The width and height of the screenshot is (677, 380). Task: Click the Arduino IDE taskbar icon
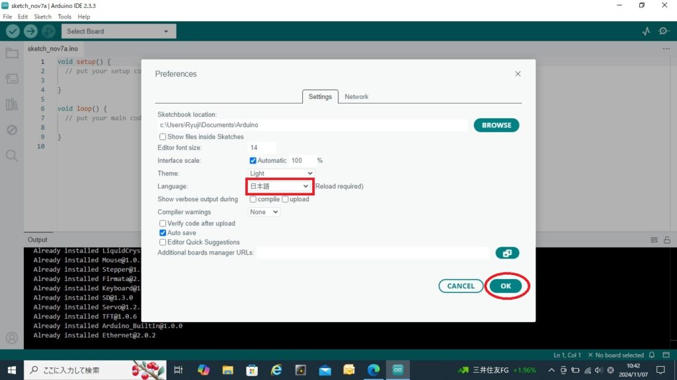click(x=397, y=370)
